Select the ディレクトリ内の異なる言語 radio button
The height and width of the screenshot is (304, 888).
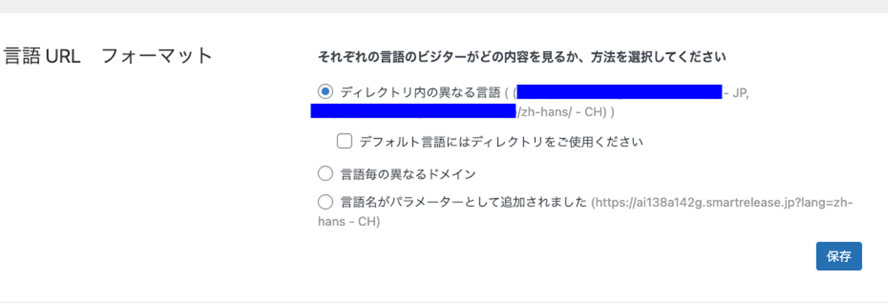tap(325, 92)
